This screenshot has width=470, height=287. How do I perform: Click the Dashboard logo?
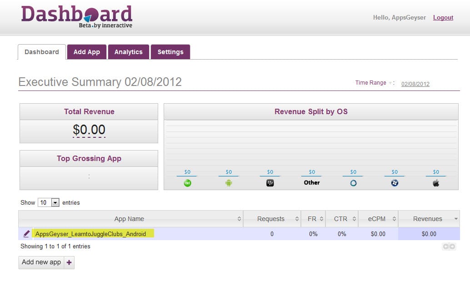coord(77,17)
